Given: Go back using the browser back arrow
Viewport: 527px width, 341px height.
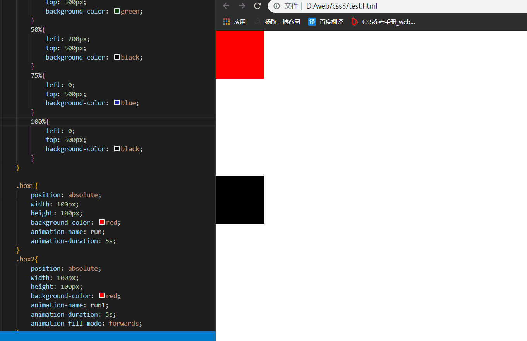Looking at the screenshot, I should coord(227,6).
